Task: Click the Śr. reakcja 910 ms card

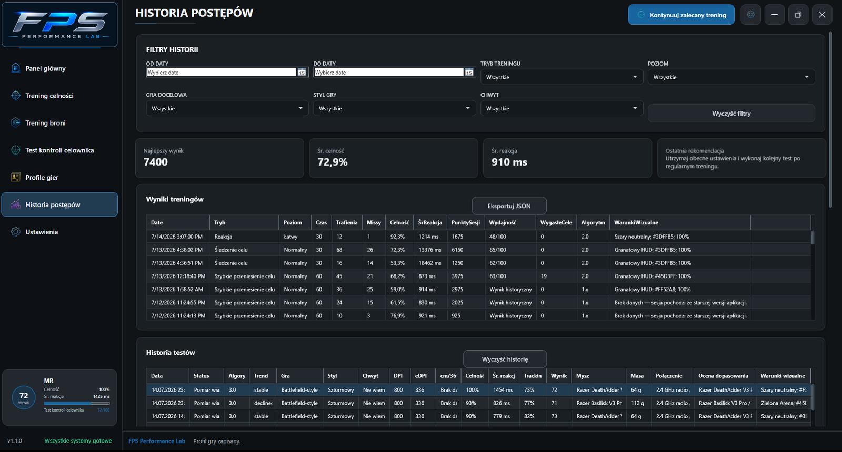Action: click(x=567, y=158)
